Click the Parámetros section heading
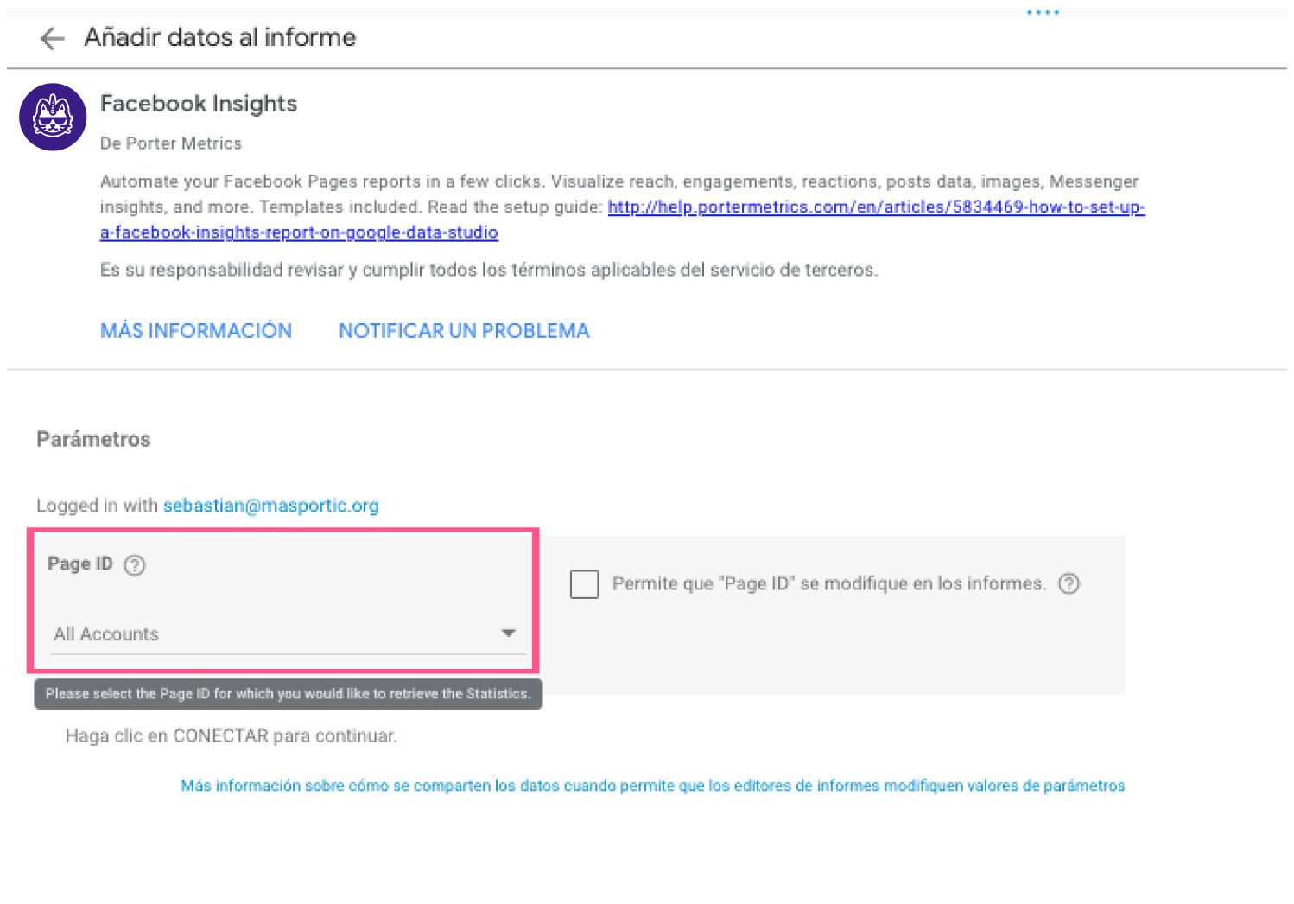The height and width of the screenshot is (904, 1294). click(x=93, y=439)
